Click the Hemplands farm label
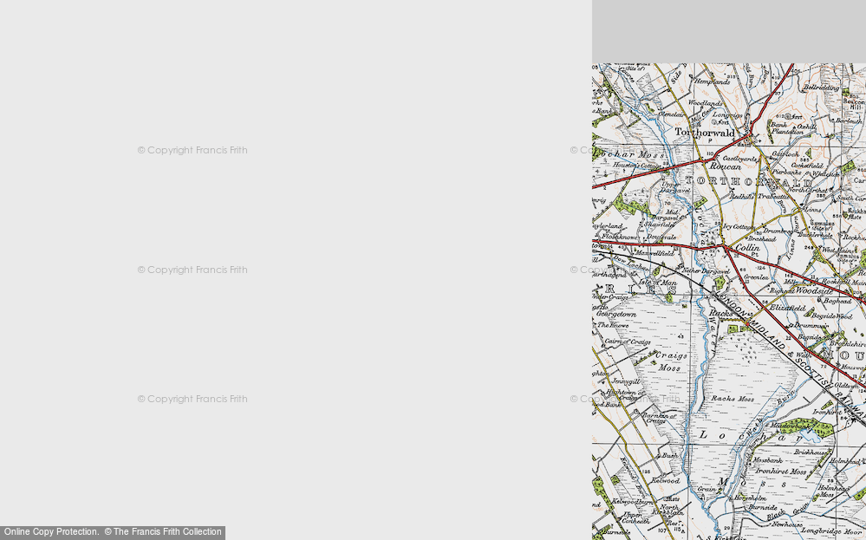The height and width of the screenshot is (540, 866). (712, 81)
